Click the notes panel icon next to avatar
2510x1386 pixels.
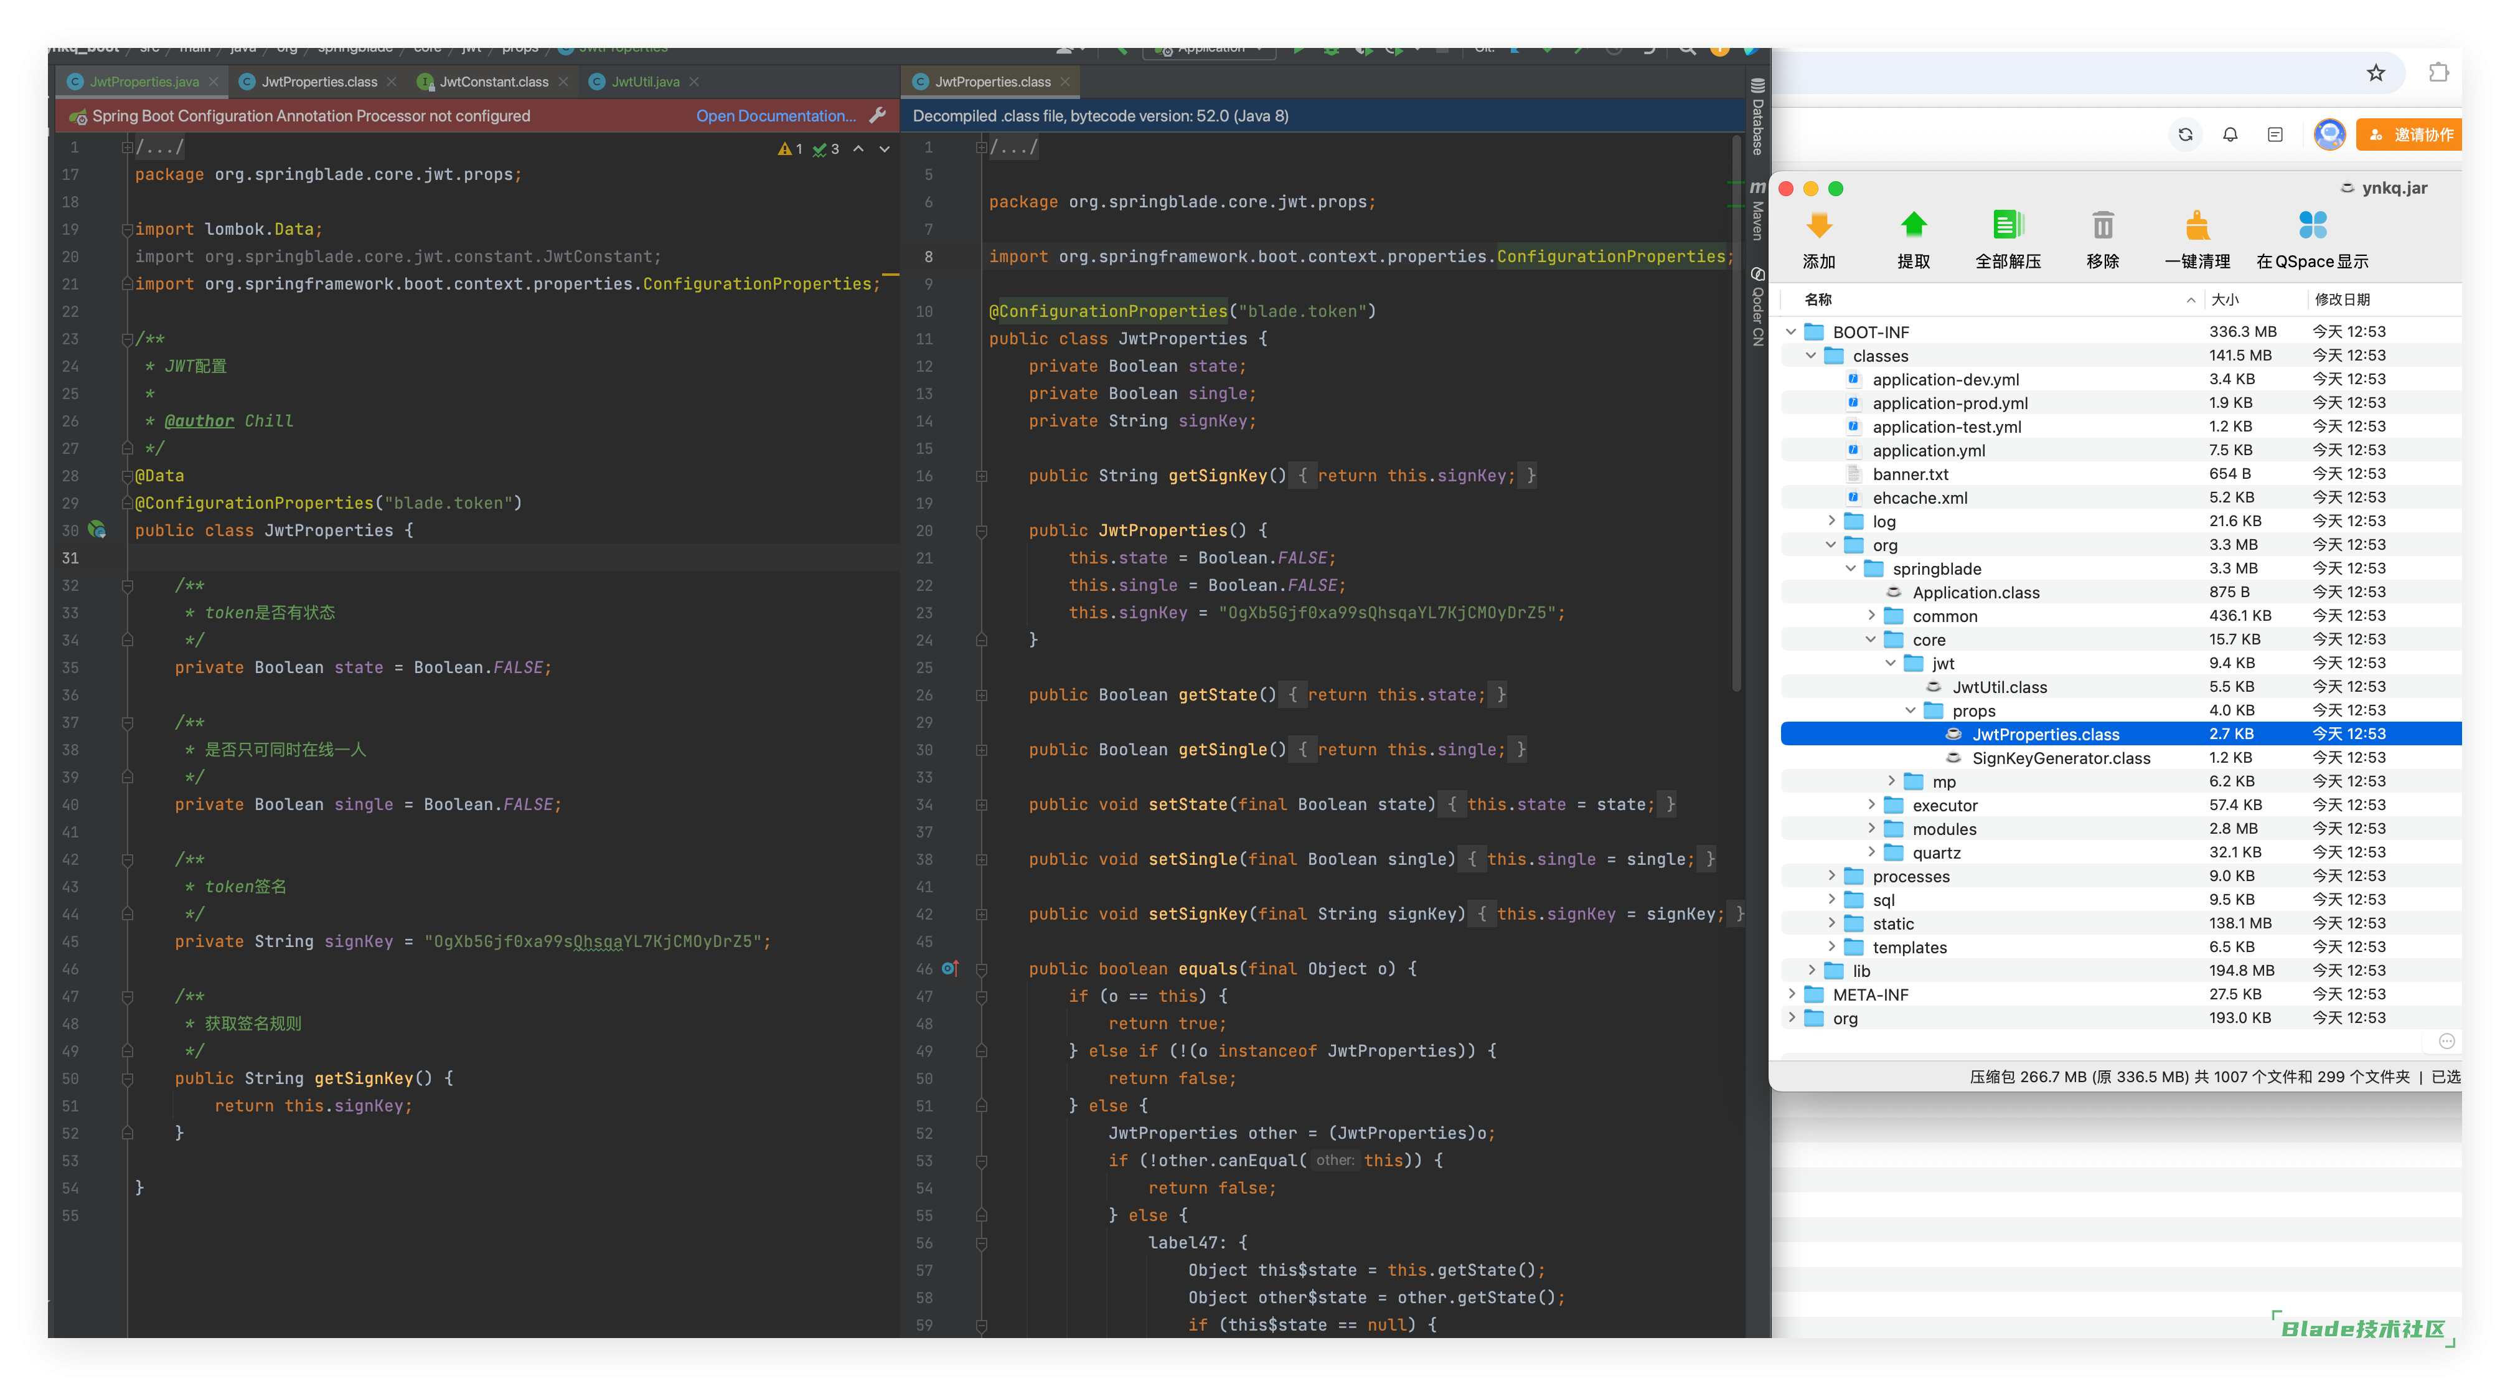click(2274, 134)
